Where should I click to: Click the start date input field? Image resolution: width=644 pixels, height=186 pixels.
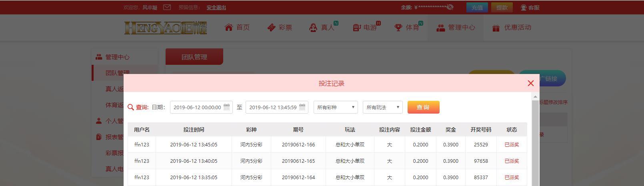[197, 107]
